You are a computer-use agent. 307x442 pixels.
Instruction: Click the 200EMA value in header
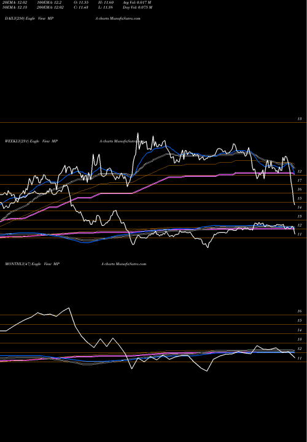point(52,7)
